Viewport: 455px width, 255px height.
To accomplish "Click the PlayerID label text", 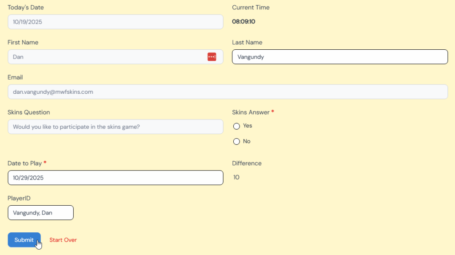I will [x=19, y=198].
